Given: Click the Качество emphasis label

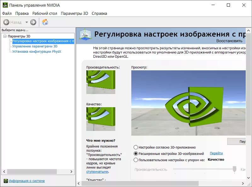Looking at the screenshot, I should click(216, 160).
